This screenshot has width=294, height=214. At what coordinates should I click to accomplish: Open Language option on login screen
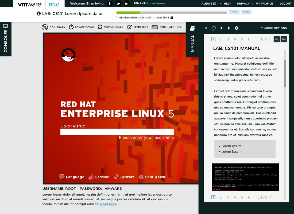coord(72,177)
